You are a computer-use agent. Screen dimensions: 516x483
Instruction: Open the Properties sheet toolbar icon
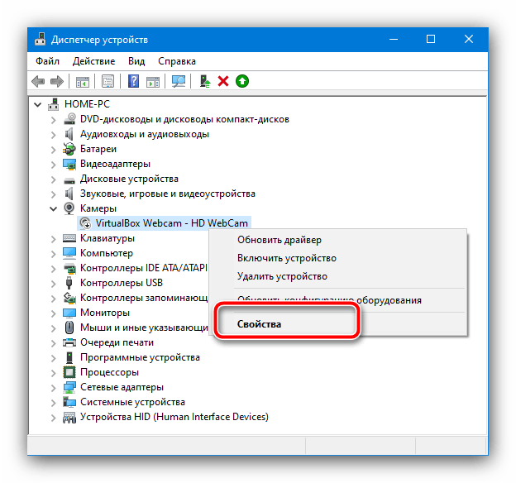point(108,81)
